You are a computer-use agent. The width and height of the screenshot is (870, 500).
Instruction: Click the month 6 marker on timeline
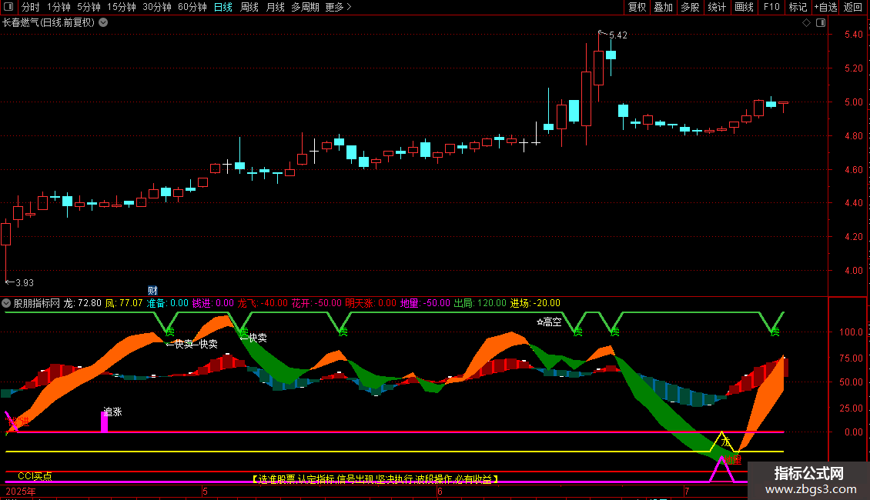tap(440, 492)
